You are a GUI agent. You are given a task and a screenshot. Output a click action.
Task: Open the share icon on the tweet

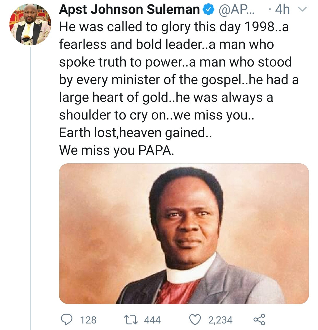(x=259, y=320)
